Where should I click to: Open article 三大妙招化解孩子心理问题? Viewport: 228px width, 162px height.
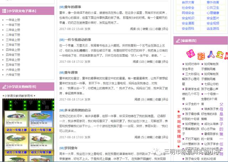191,79
